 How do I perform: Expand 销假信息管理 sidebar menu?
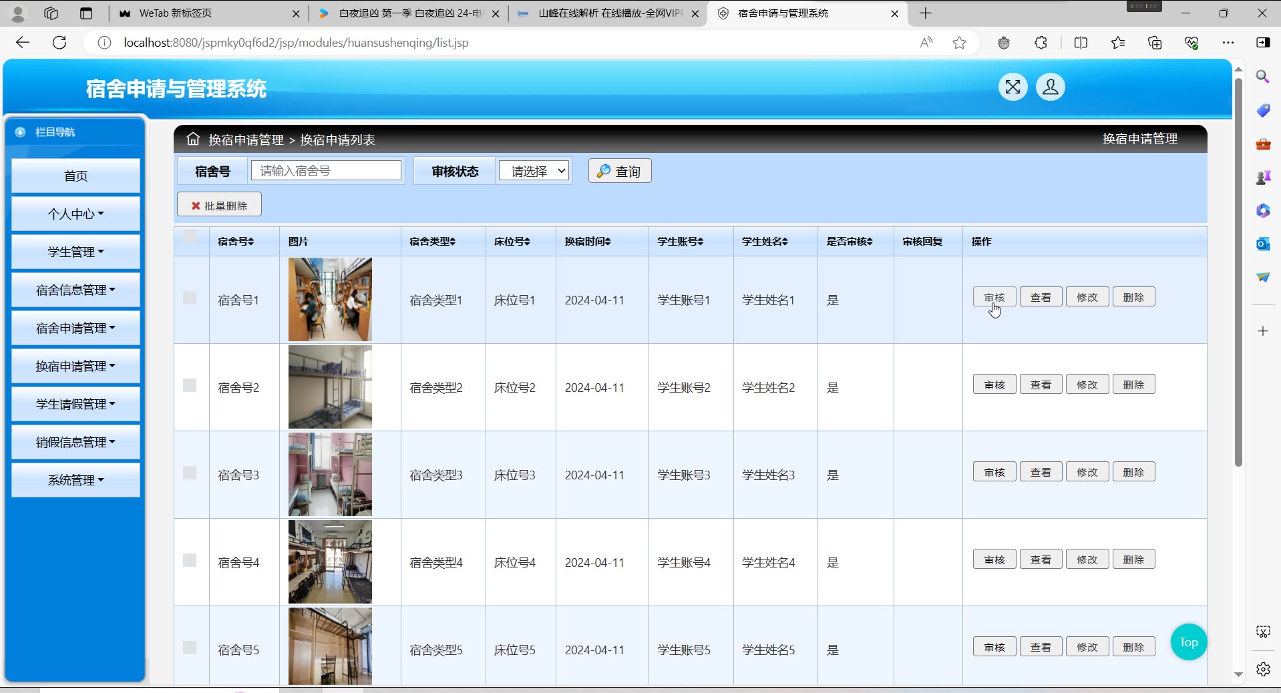(75, 442)
